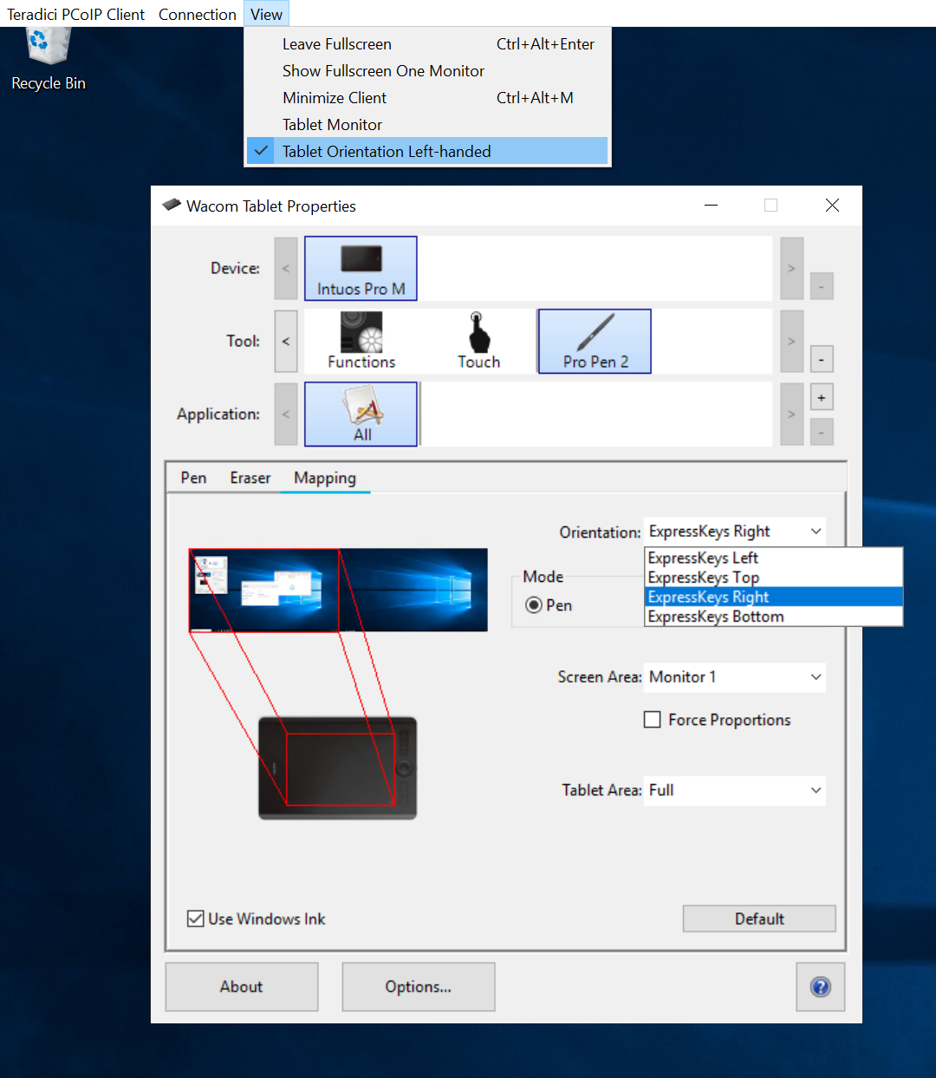Open the Connection menu
This screenshot has width=936, height=1078.
pyautogui.click(x=198, y=14)
